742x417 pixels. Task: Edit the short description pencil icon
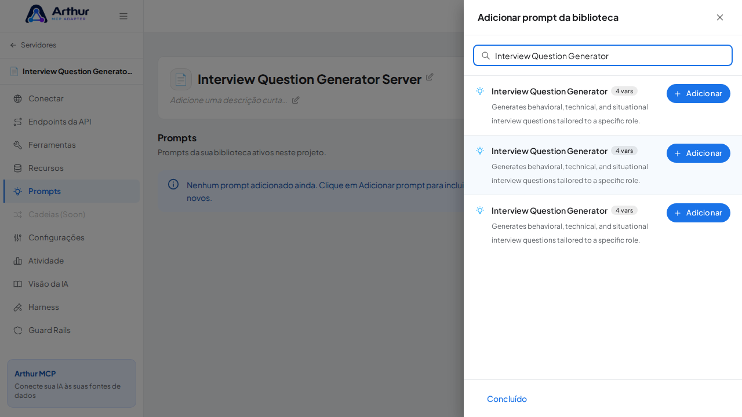(296, 100)
